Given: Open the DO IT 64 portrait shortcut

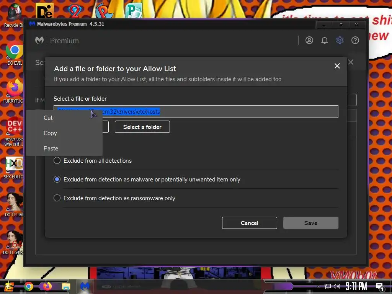Looking at the screenshot, I should pos(14,242).
